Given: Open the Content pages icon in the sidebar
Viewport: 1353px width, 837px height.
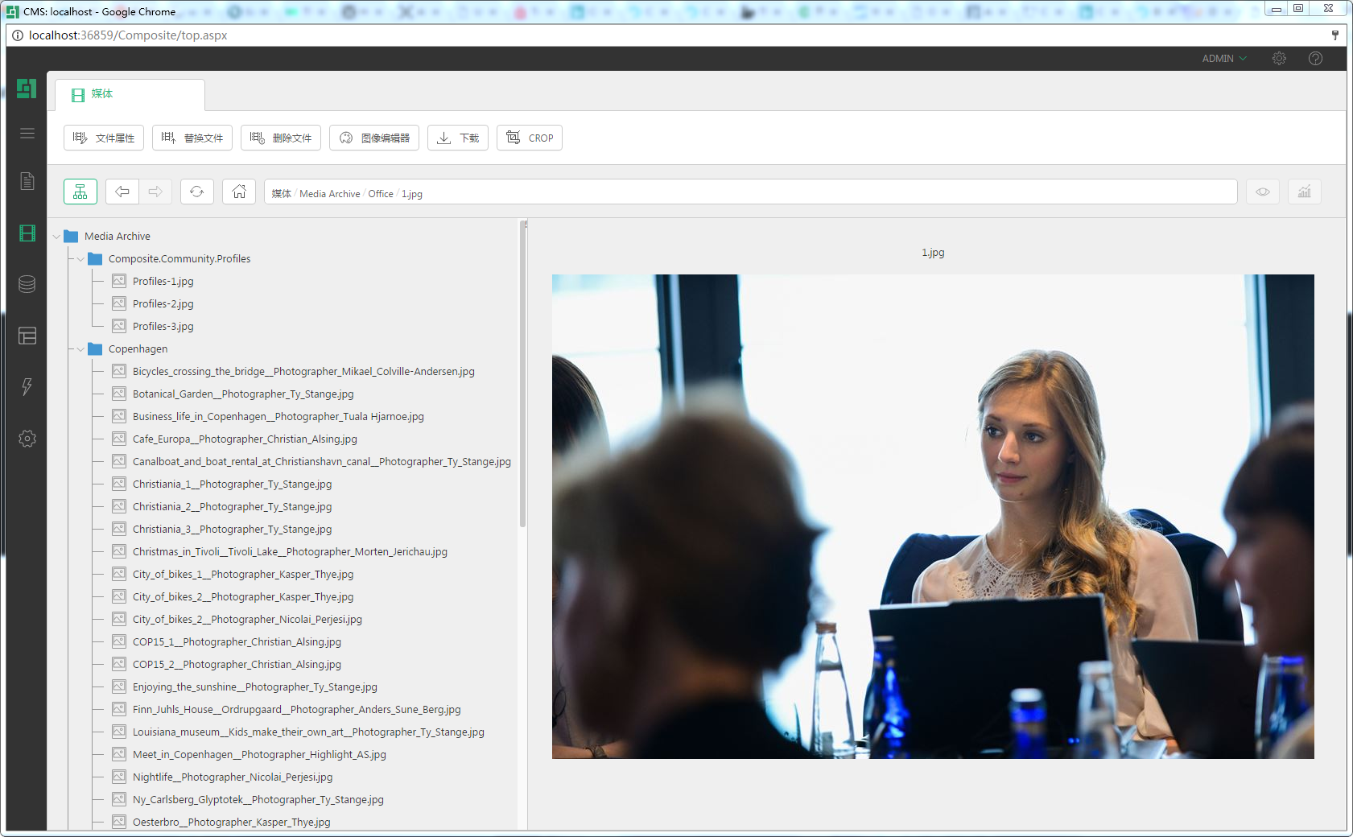Looking at the screenshot, I should tap(27, 181).
